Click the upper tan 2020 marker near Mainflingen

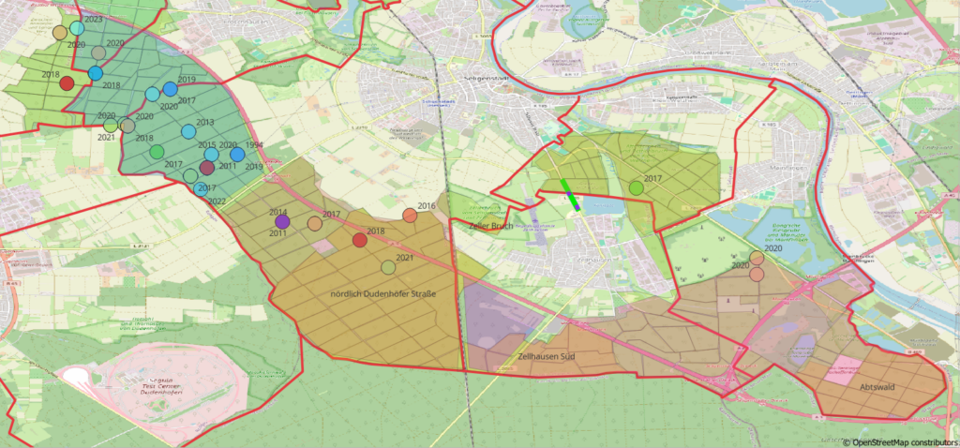pyautogui.click(x=757, y=258)
